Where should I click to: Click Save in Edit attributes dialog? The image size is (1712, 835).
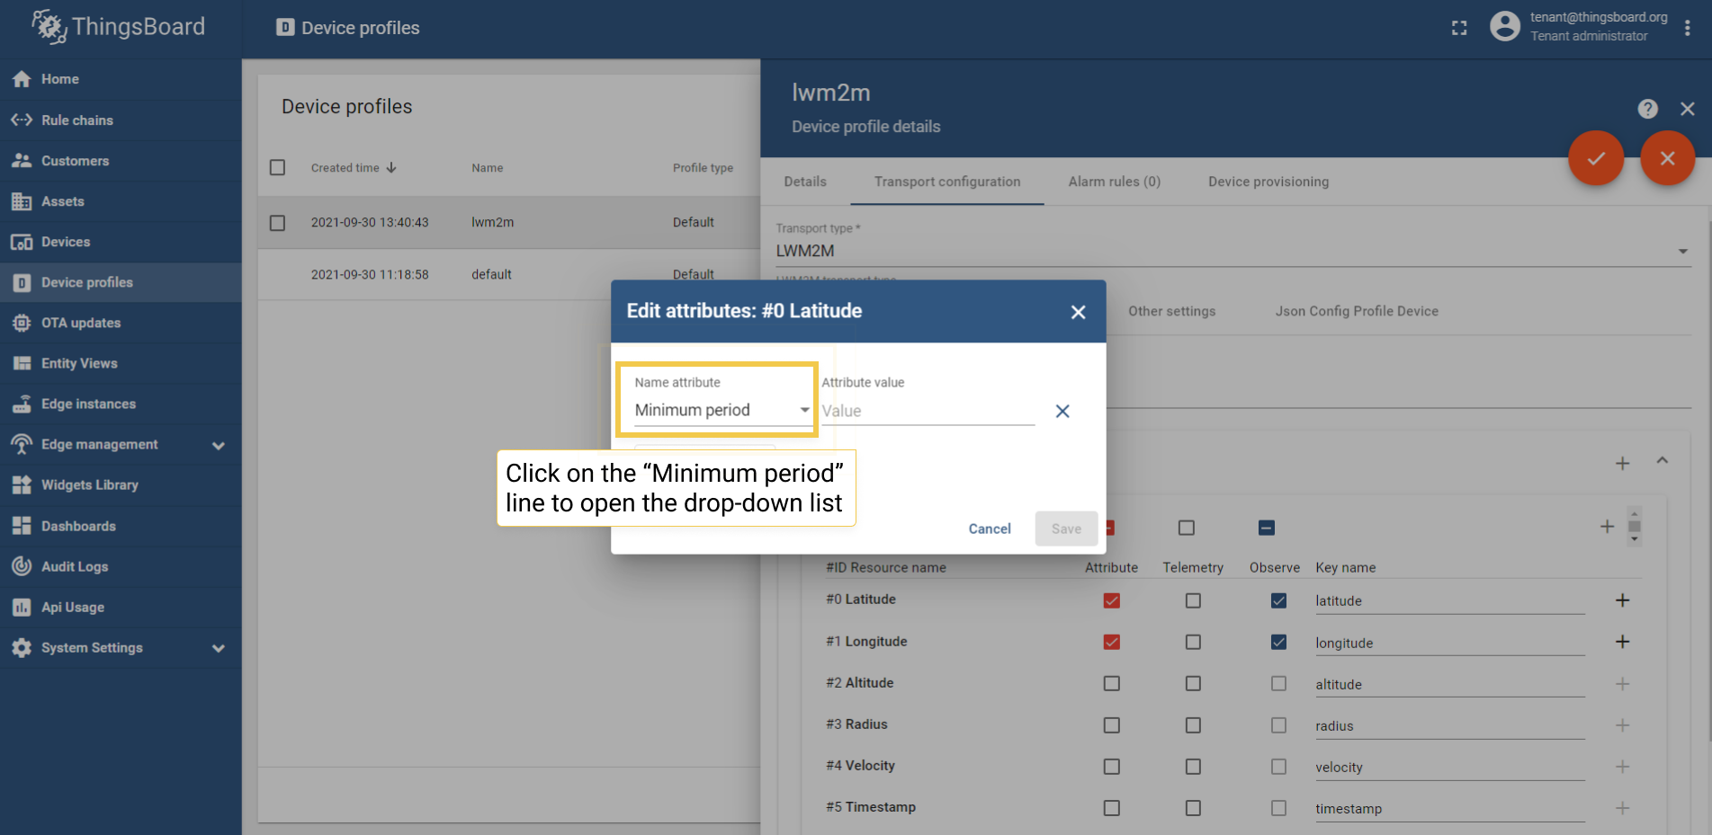pos(1066,529)
